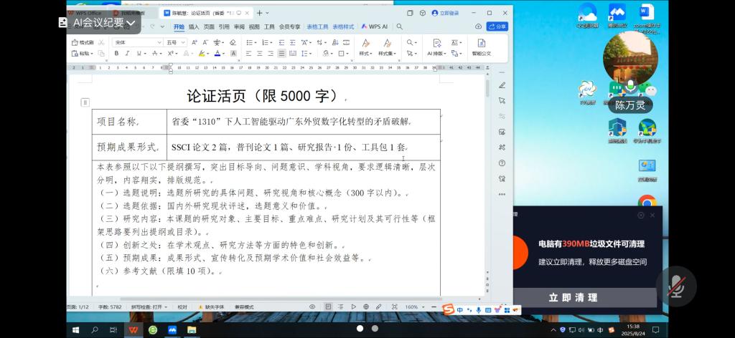
Task: Open the Windows Start menu
Action: coord(77,329)
